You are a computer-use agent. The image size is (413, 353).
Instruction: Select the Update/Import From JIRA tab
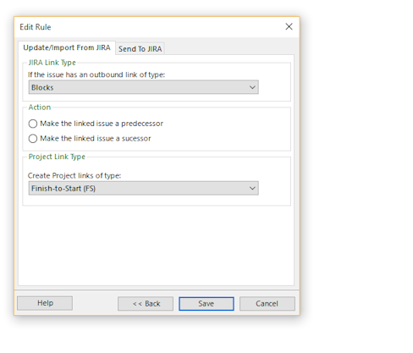pos(67,47)
